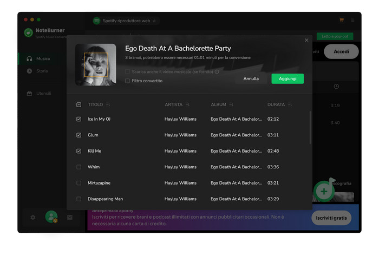Check the Whim track checkbox
The image size is (379, 256).
[79, 167]
